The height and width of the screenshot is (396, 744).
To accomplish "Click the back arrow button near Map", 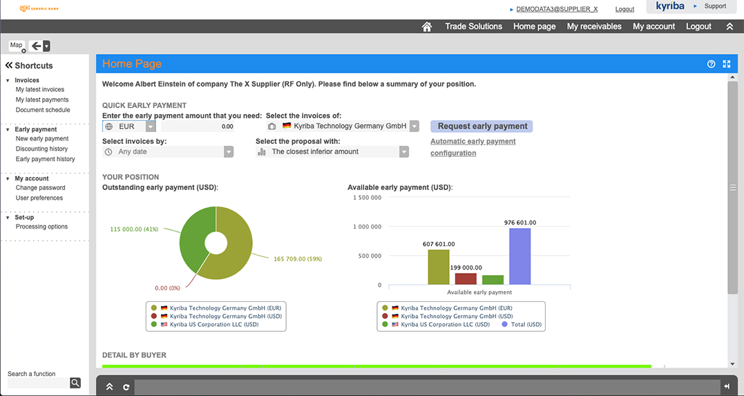I will [x=36, y=46].
